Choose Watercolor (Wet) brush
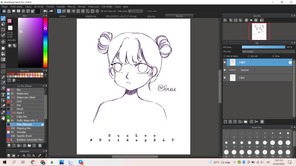Viewport: 296px width, 166px height. (25, 97)
